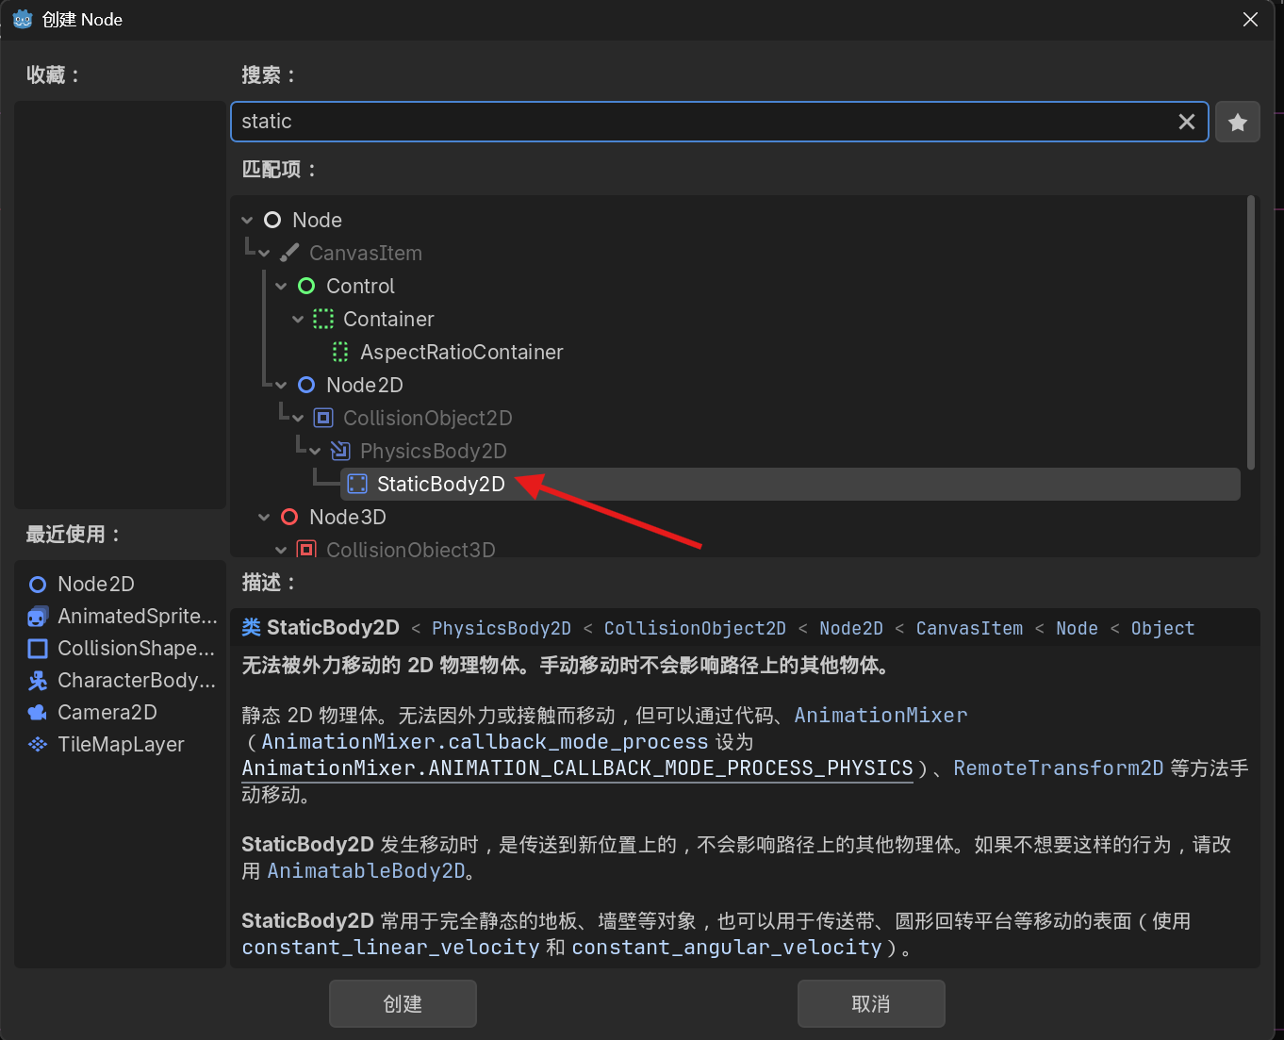
Task: Open Object link in inheritance chain
Action: 1162,628
